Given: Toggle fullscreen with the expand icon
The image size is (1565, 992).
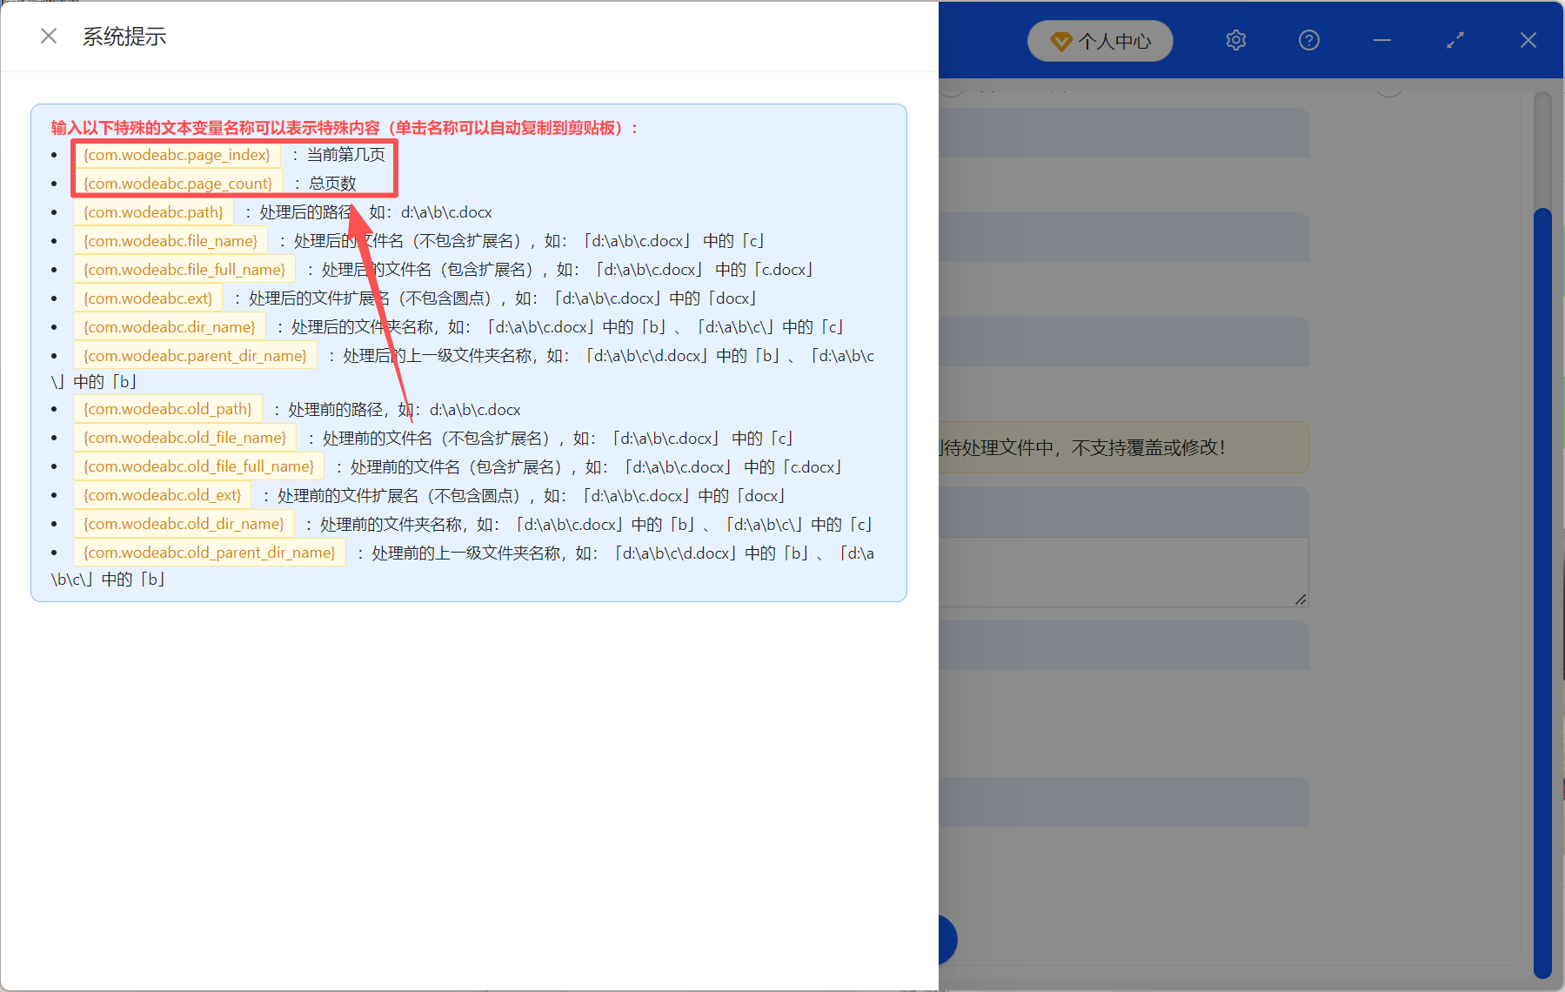Looking at the screenshot, I should pyautogui.click(x=1454, y=40).
